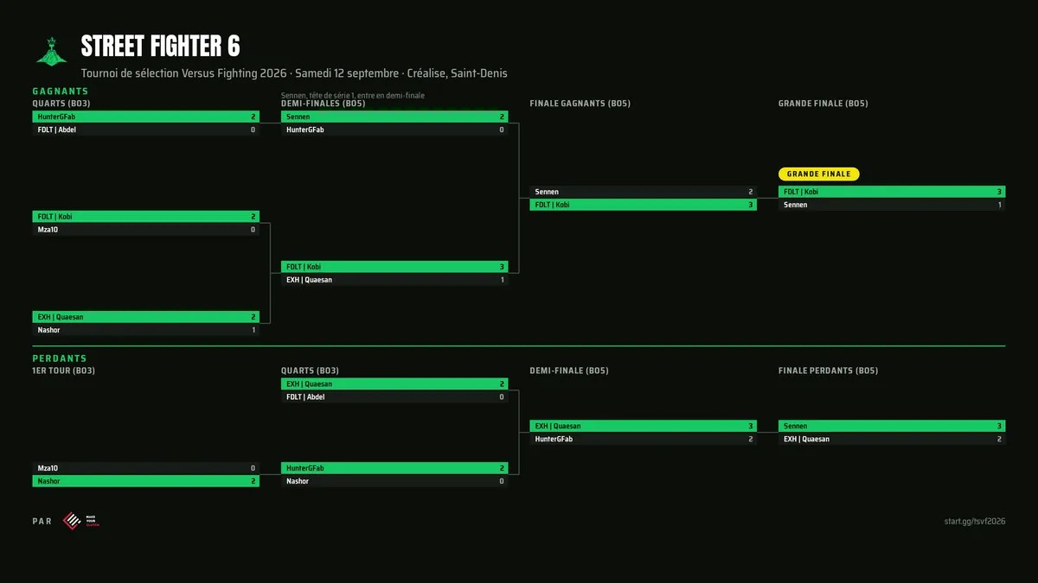Select Nashor in losers quarterfinals
Viewport: 1038px width, 583px height.
coord(394,481)
